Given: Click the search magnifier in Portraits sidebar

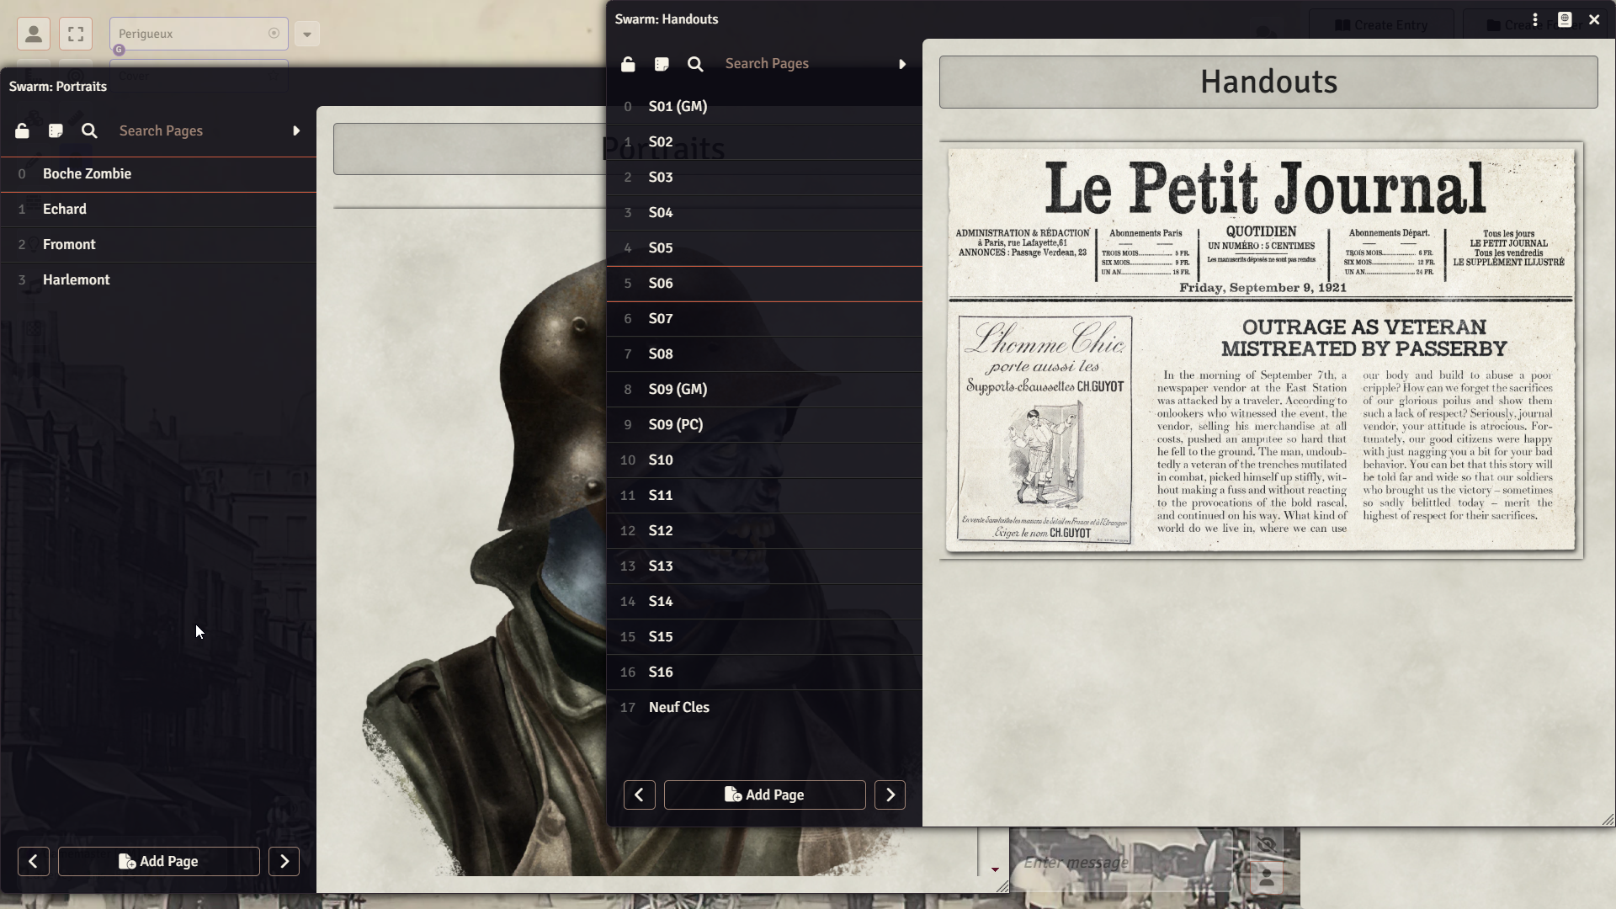Looking at the screenshot, I should 89,130.
